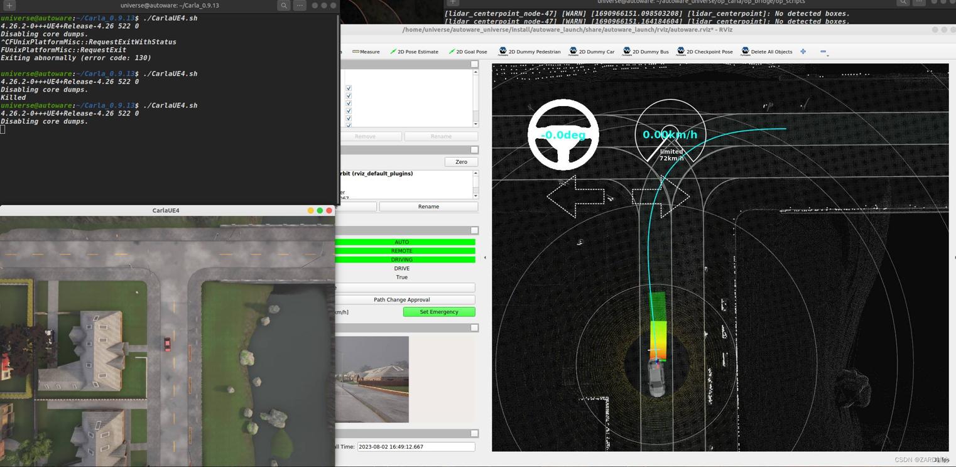Select the 2D Dummy Bus tool
The height and width of the screenshot is (467, 956).
click(x=645, y=51)
